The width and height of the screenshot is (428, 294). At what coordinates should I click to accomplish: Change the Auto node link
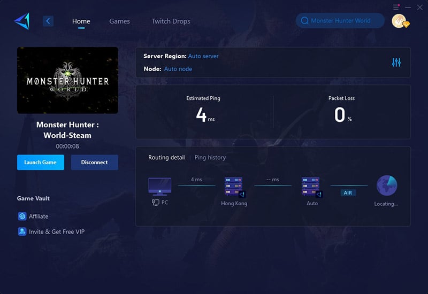[x=178, y=69]
